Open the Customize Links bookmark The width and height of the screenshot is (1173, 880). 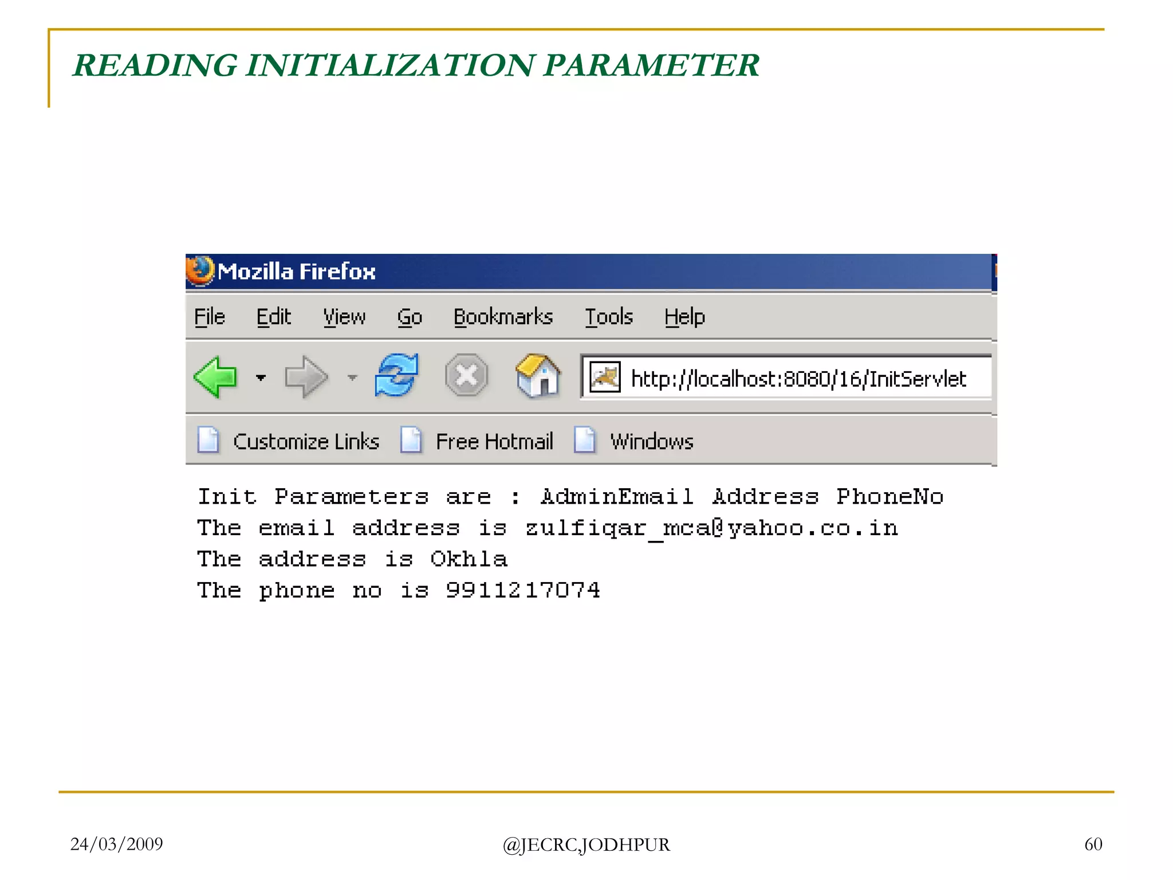pos(306,442)
